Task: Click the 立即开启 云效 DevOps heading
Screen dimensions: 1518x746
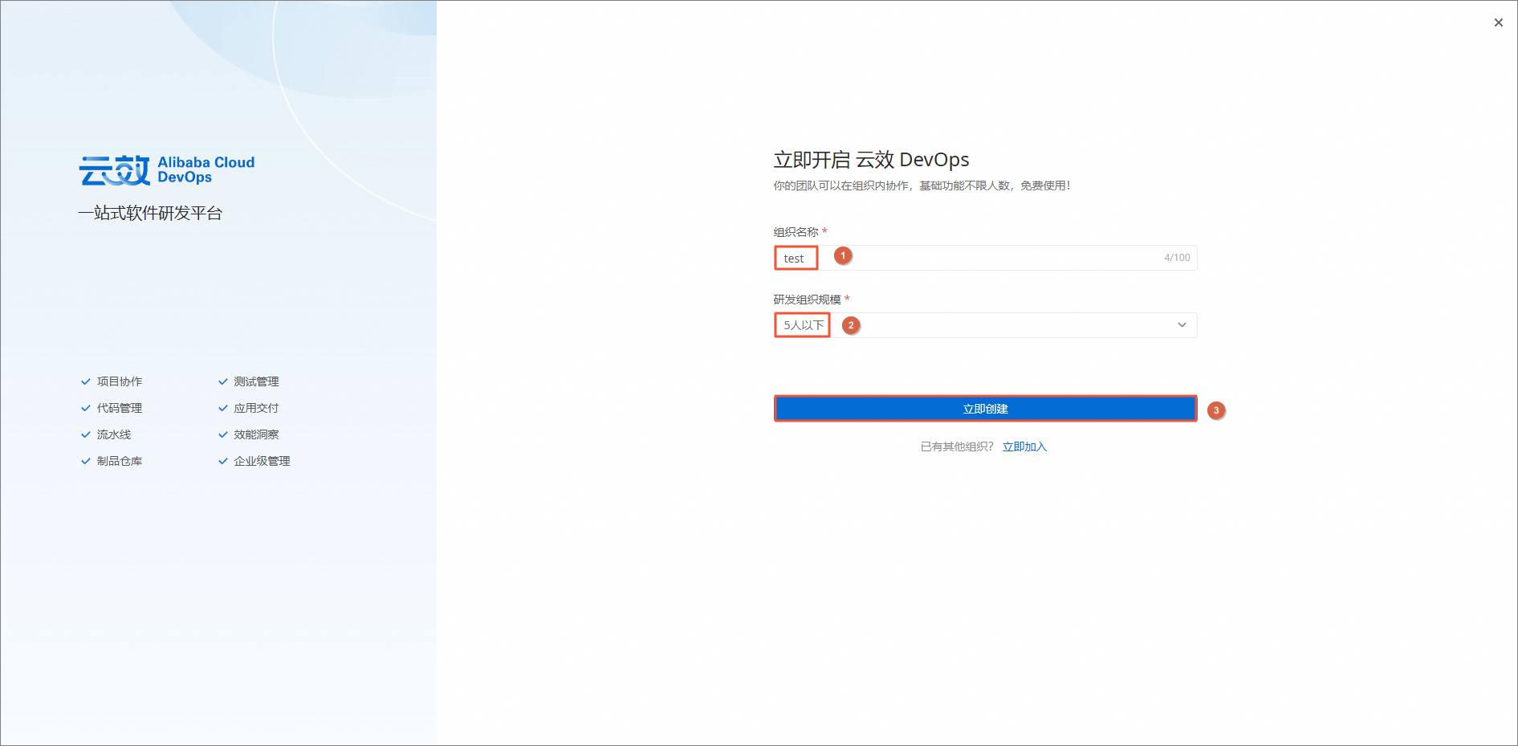Action: point(871,160)
